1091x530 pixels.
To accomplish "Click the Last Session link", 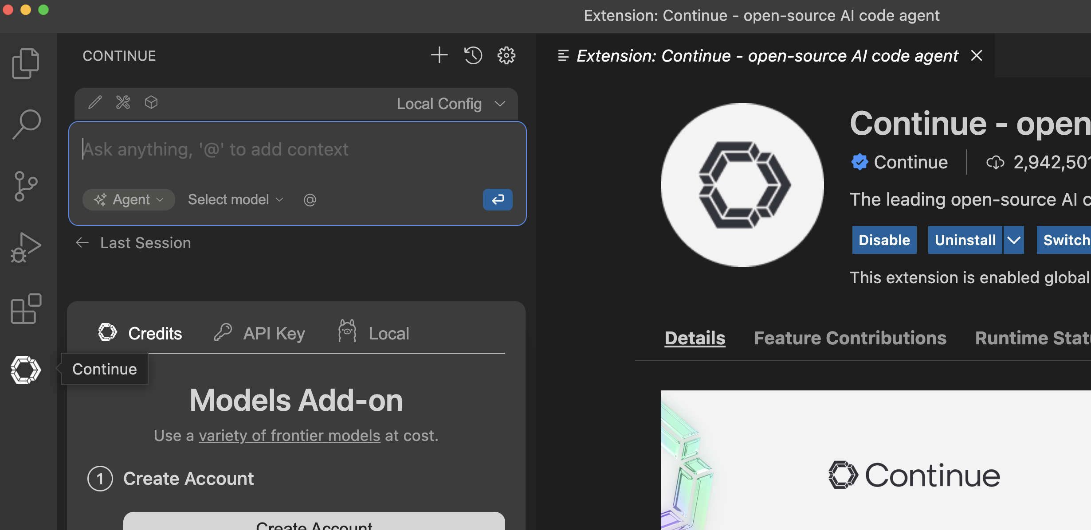I will point(145,242).
